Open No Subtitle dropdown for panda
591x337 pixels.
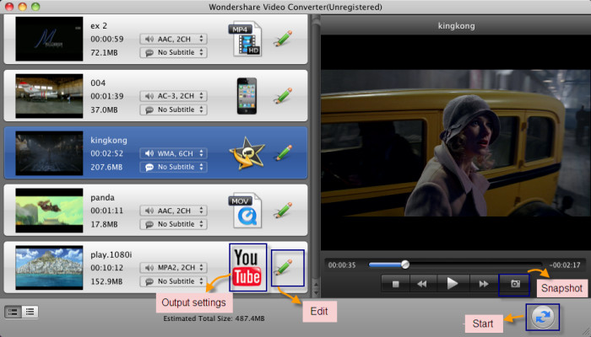[x=173, y=224]
